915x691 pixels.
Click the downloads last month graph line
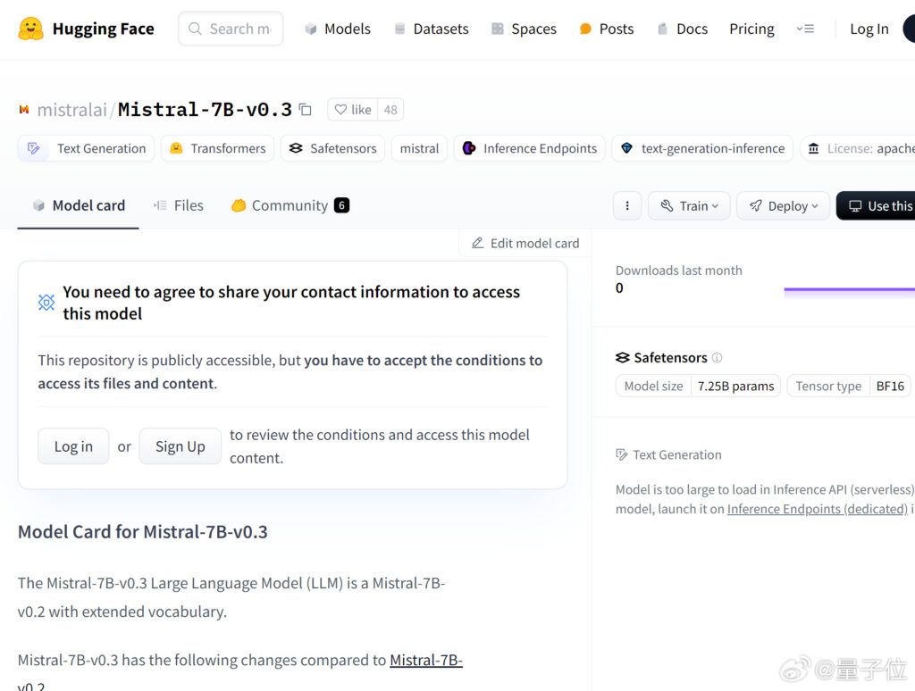pos(850,289)
